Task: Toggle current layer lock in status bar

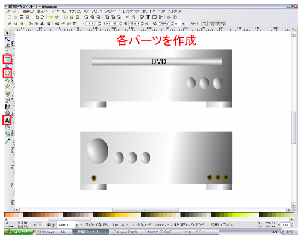Action: [x=54, y=224]
